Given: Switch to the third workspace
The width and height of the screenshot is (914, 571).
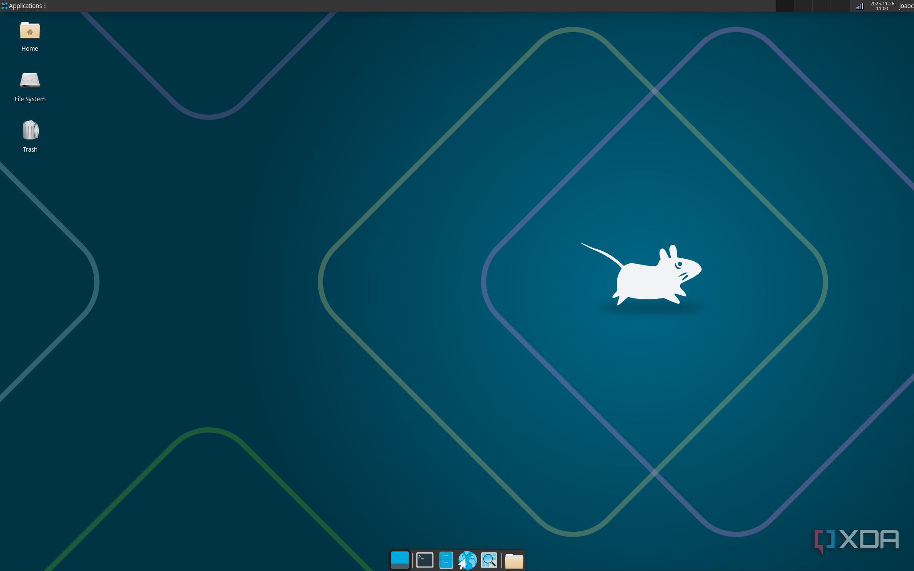Looking at the screenshot, I should [x=821, y=6].
